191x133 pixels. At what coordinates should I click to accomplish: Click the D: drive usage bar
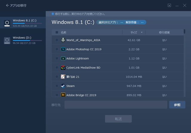coord(27,40)
